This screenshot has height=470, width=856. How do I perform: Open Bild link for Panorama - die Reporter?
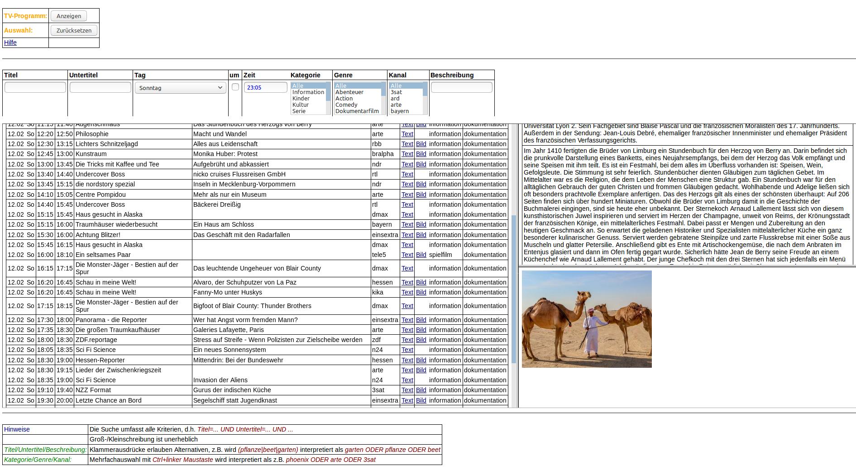(x=421, y=320)
